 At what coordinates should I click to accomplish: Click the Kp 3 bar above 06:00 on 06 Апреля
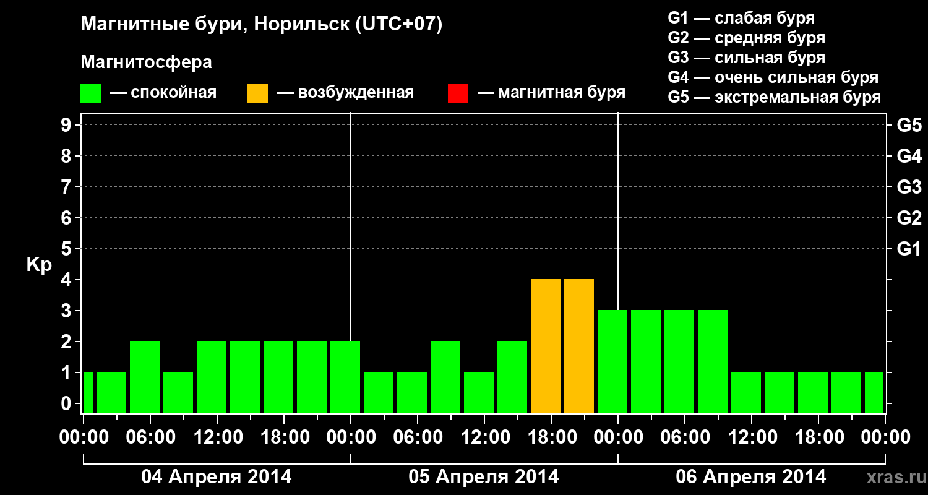(679, 361)
